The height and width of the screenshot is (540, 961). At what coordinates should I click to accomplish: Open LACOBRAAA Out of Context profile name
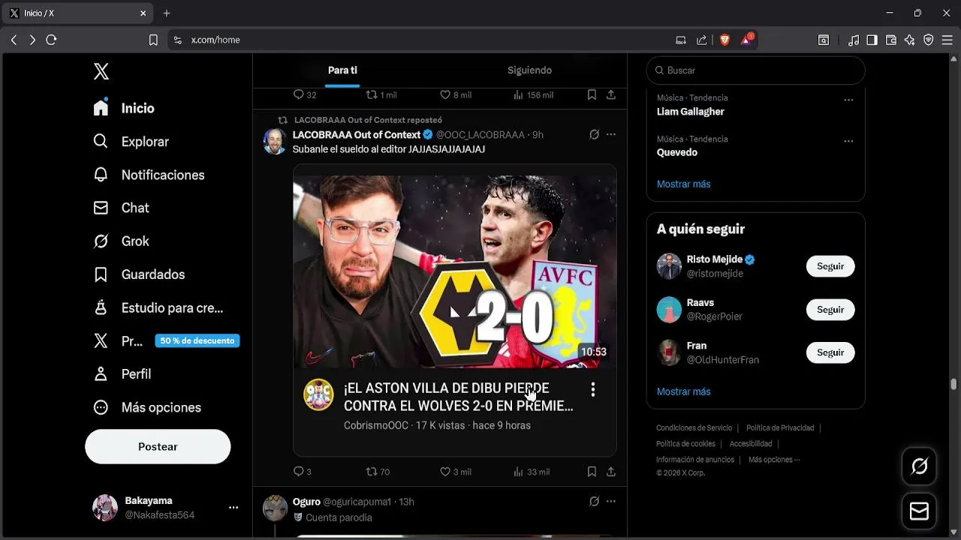tap(357, 135)
